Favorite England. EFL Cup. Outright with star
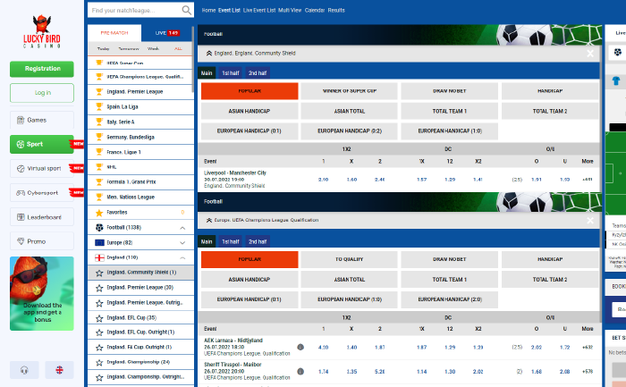This screenshot has width=626, height=387. pyautogui.click(x=99, y=332)
